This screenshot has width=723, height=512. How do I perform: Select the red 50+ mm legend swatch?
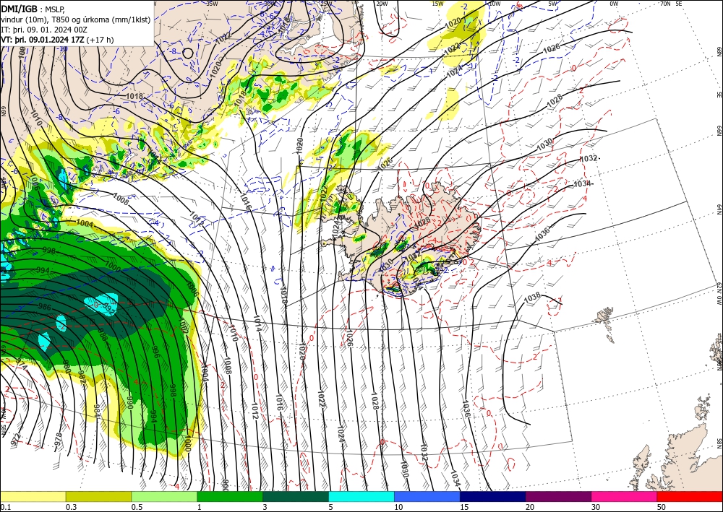690,496
